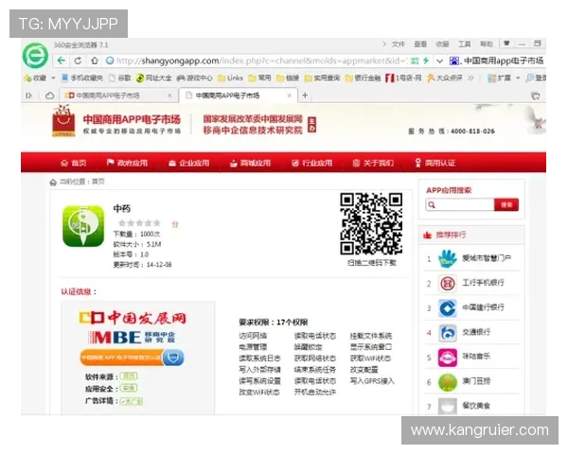The height and width of the screenshot is (454, 568).
Task: Open 关于我们 in the red nav bar
Action: (373, 163)
